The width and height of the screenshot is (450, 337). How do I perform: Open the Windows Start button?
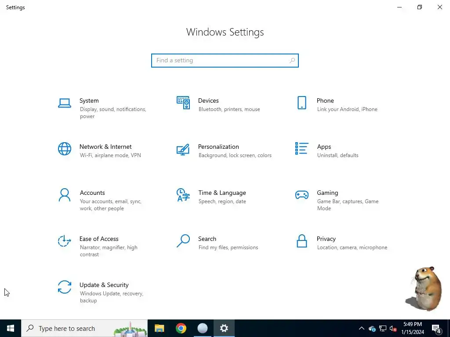pos(11,328)
